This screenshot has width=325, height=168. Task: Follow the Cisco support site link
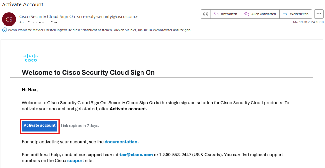[75, 160]
